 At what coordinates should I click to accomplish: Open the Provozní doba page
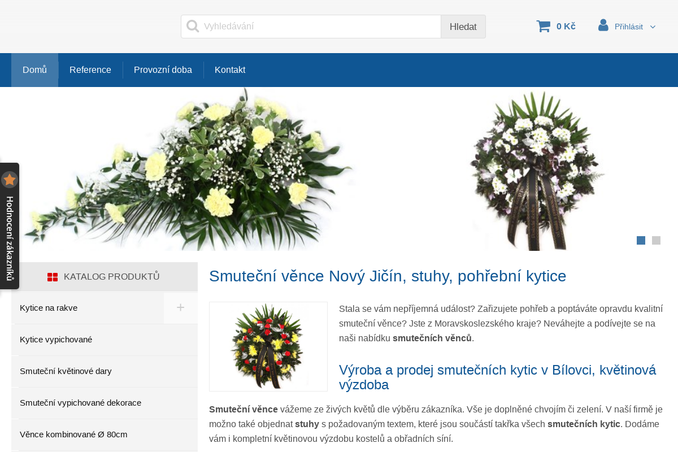[x=163, y=69]
